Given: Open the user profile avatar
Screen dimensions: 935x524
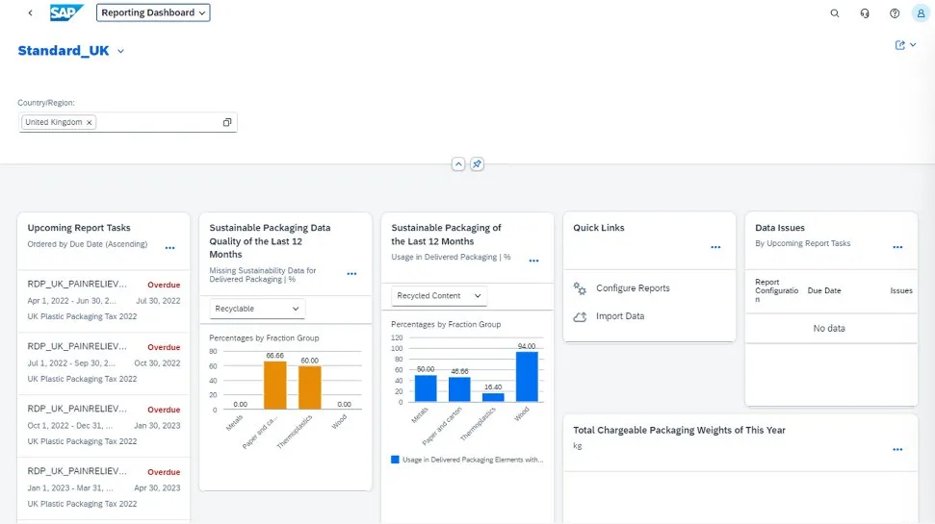Looking at the screenshot, I should click(x=920, y=13).
